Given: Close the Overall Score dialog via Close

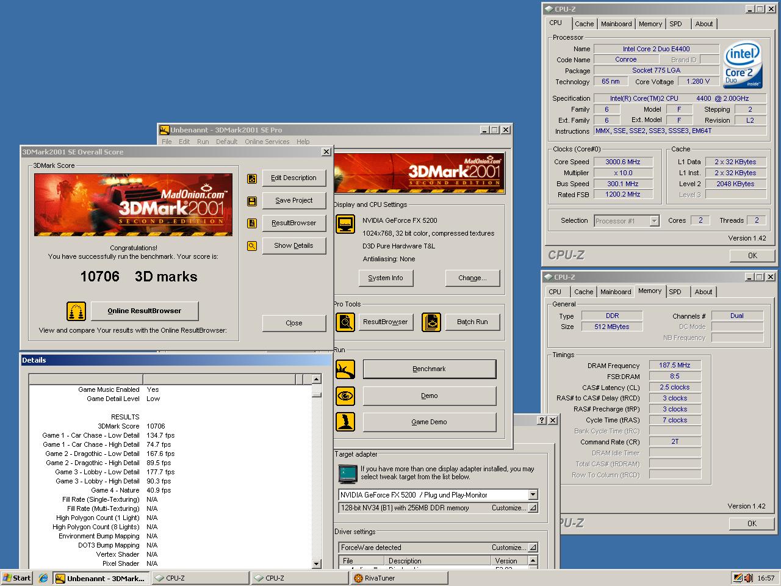Looking at the screenshot, I should coord(294,323).
